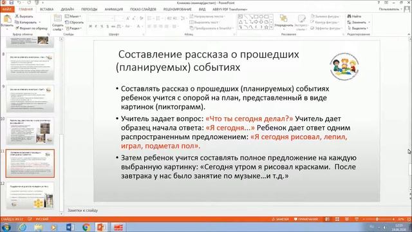
Task: Open the File (Файл) tab
Action: point(7,9)
